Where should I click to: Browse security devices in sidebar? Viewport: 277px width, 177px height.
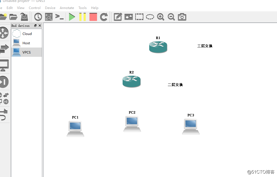(x=4, y=82)
